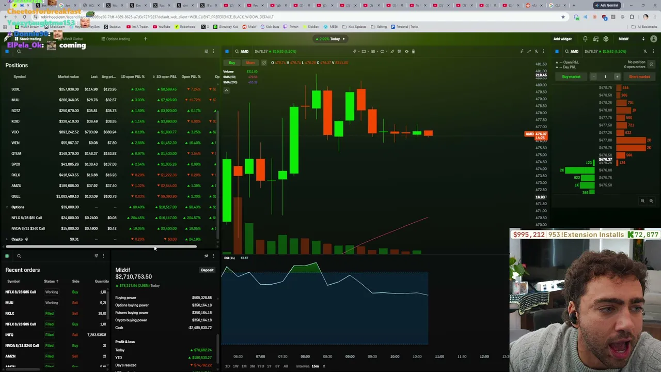This screenshot has width=661, height=372.
Task: Open the chart indicators icon
Action: [522, 51]
